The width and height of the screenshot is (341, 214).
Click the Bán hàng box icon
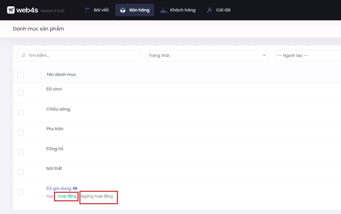123,10
